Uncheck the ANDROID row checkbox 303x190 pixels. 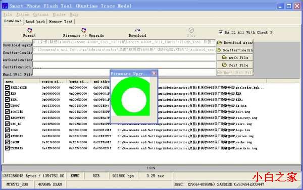[8, 136]
